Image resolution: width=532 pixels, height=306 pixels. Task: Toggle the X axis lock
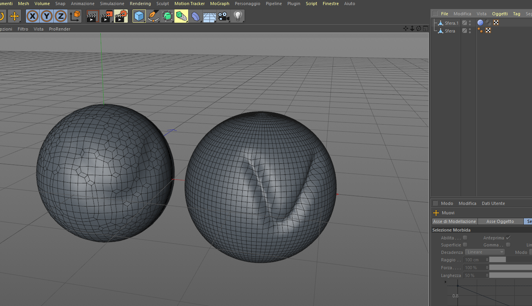pyautogui.click(x=33, y=16)
